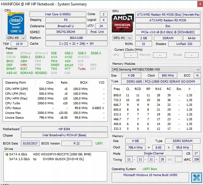
Task: Open the CPU #0 selector dropdown
Action: [16, 38]
